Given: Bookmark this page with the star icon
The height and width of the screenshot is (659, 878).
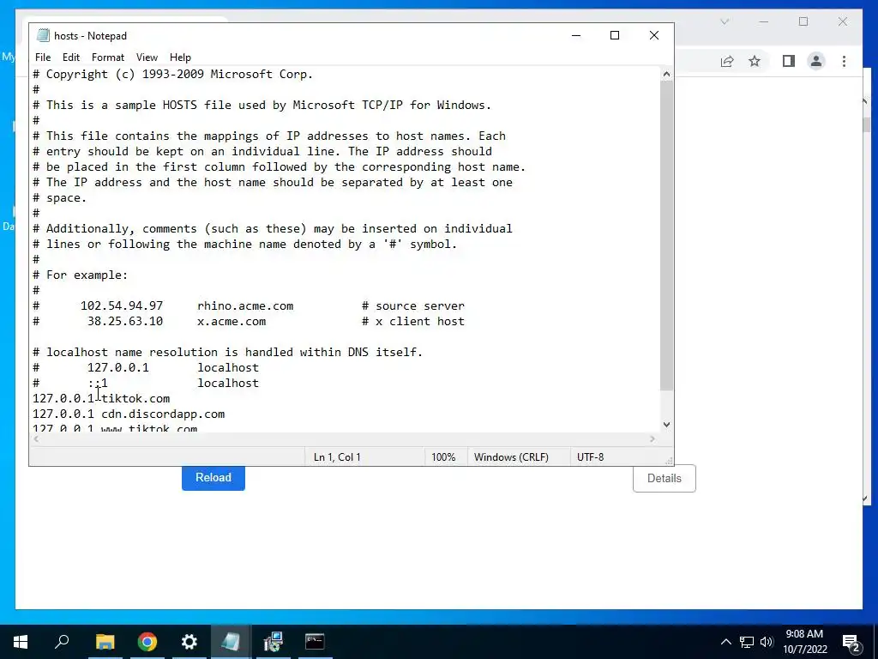Looking at the screenshot, I should click(x=755, y=61).
